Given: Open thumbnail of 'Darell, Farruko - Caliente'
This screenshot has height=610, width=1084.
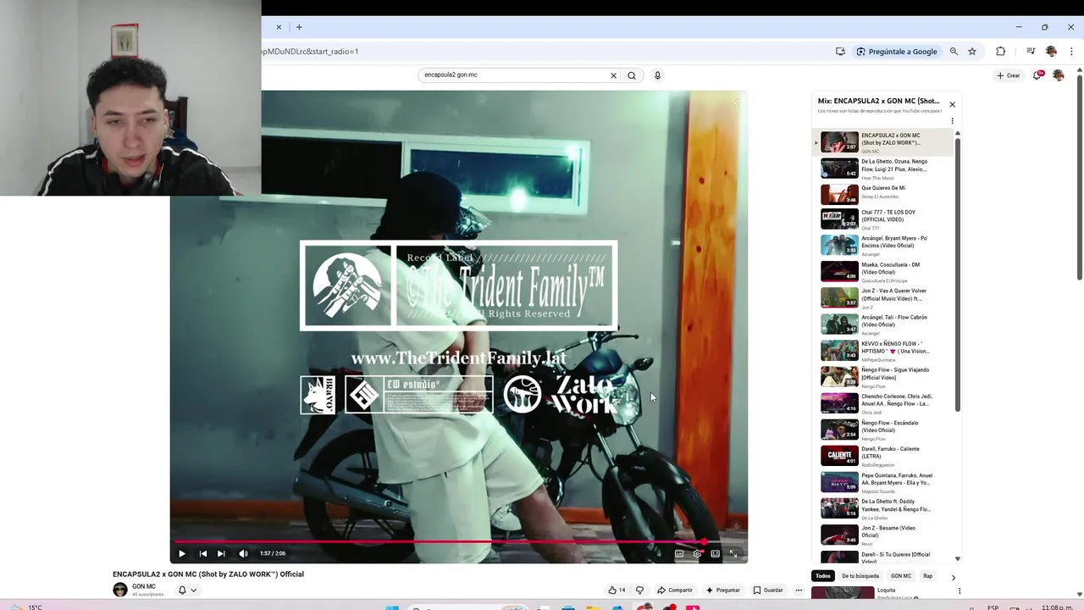Looking at the screenshot, I should pos(839,455).
